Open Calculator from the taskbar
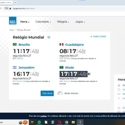Screen dimensions: 125x125 pos(53,122)
